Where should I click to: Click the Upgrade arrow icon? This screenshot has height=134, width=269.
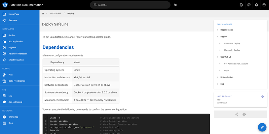tap(4, 48)
